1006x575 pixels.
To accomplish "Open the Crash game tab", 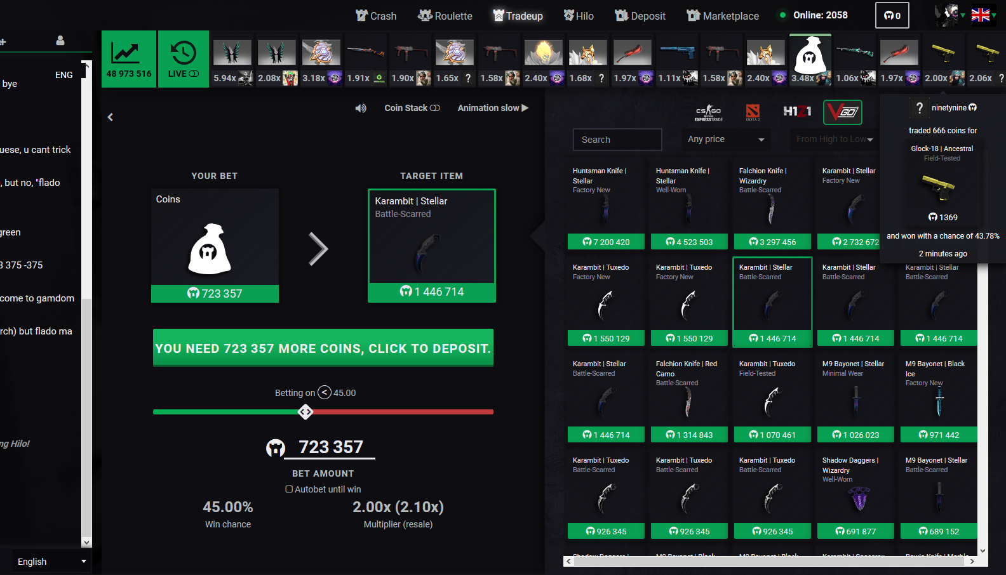I will coord(376,16).
